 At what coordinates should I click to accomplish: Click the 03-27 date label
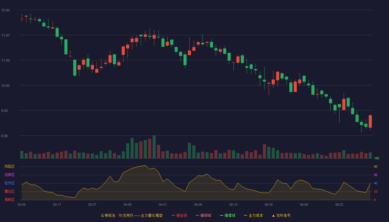92,205
